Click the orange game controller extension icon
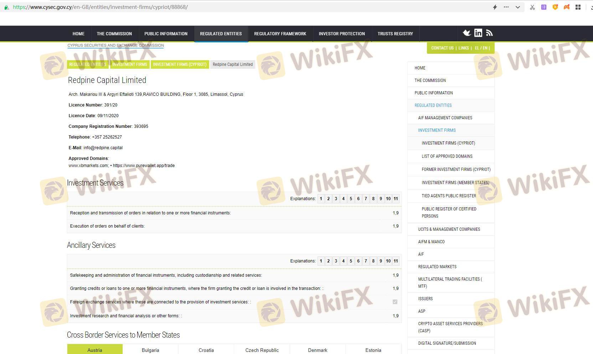The image size is (593, 354). pos(567,7)
